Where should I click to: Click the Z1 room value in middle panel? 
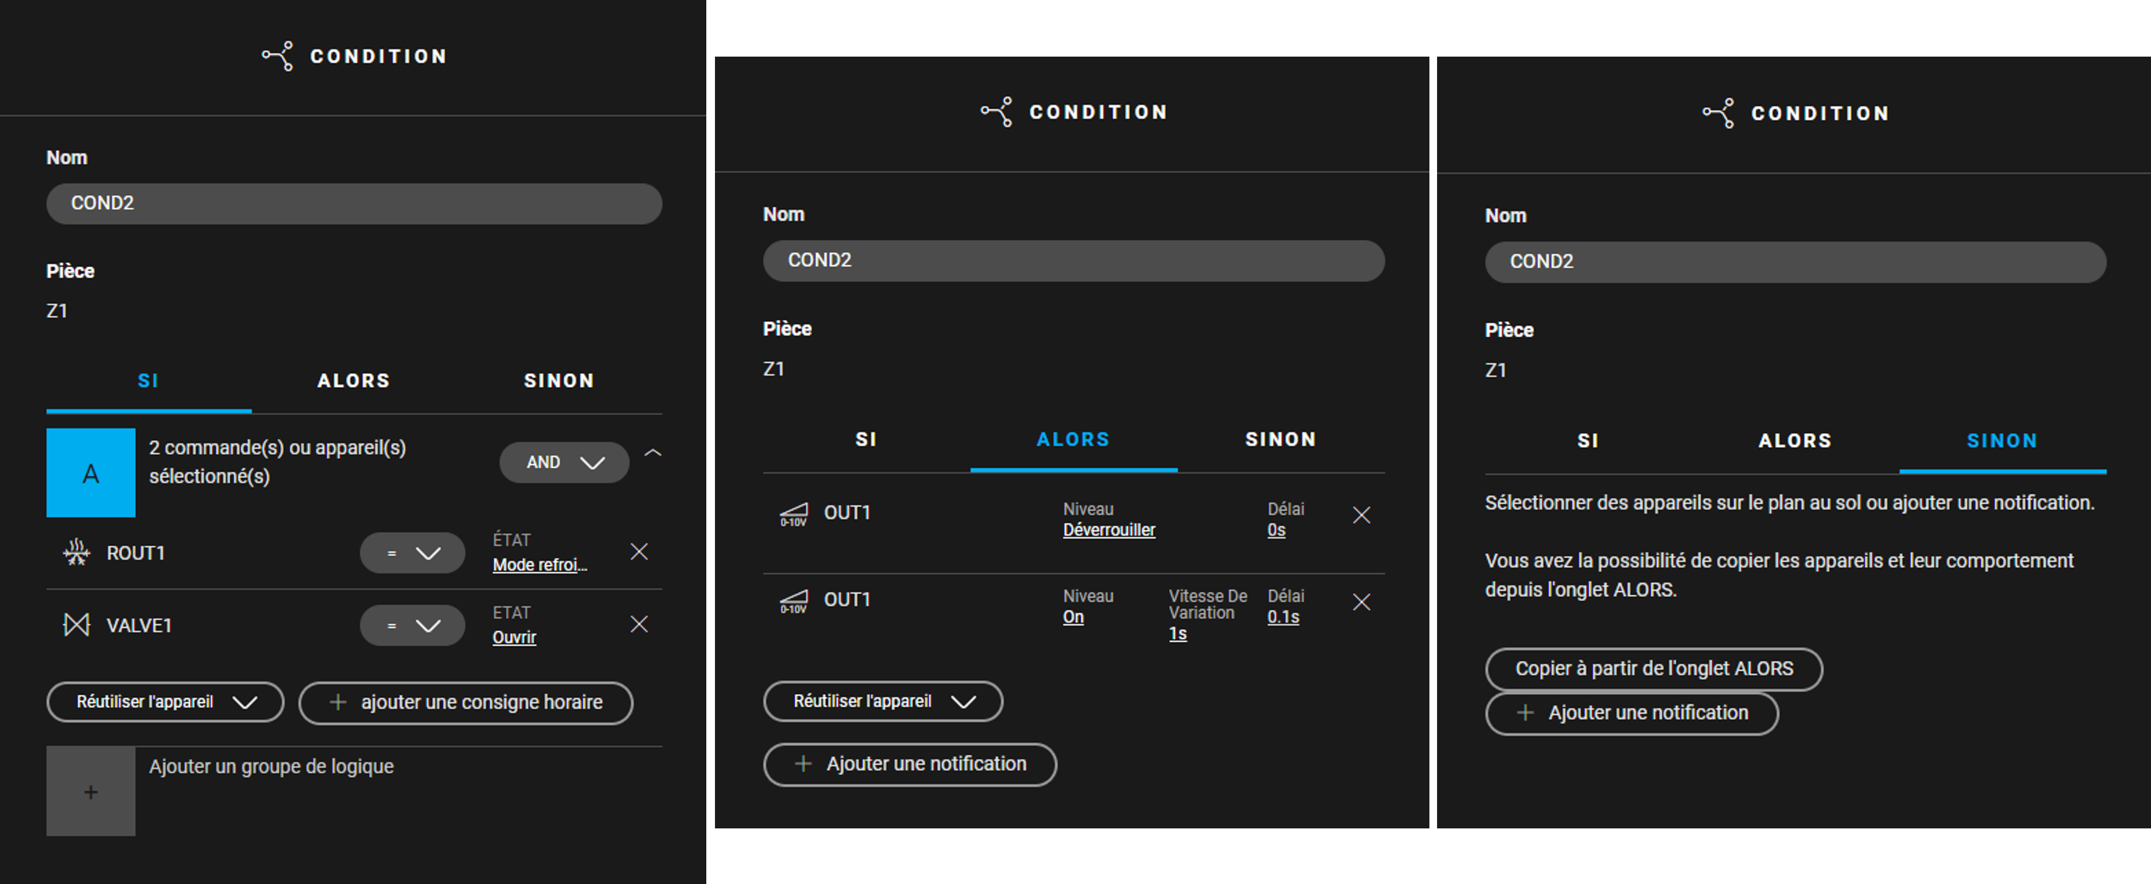pyautogui.click(x=773, y=368)
